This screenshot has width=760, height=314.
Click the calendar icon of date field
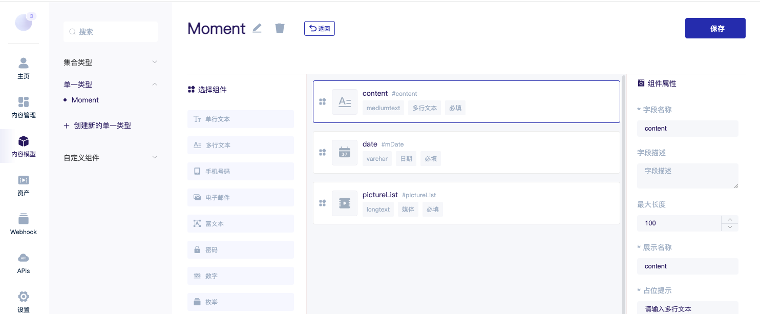pyautogui.click(x=345, y=153)
